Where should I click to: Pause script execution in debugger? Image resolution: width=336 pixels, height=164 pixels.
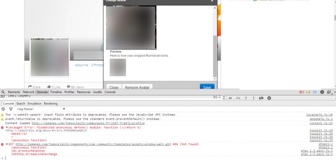tap(230, 98)
